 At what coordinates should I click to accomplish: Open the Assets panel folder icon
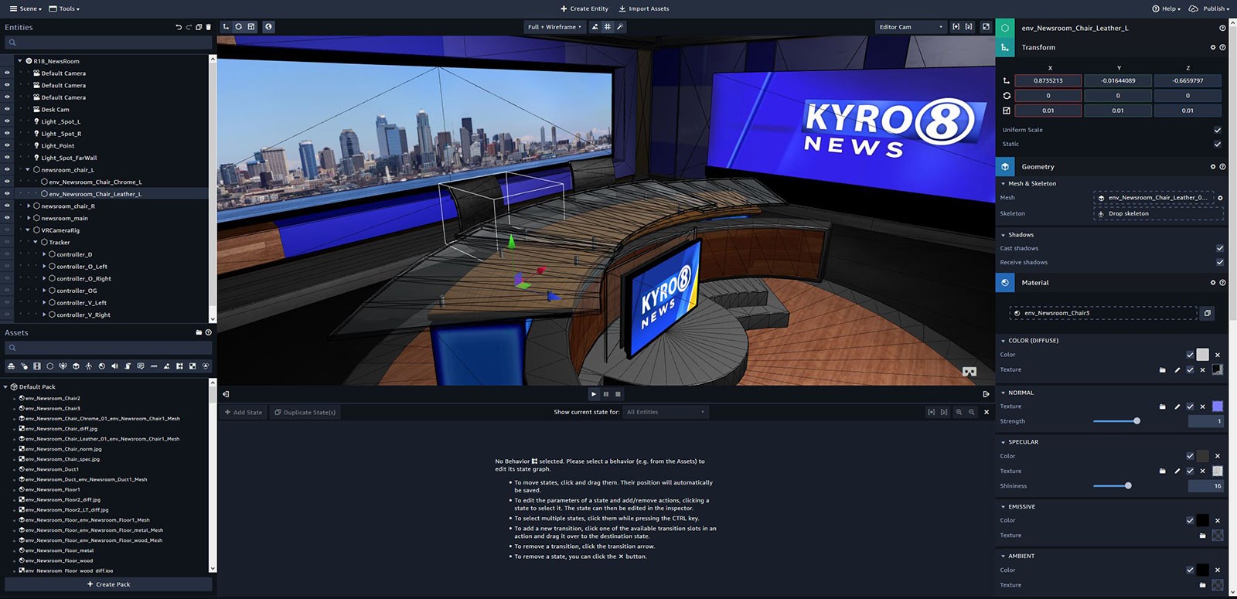(x=199, y=332)
